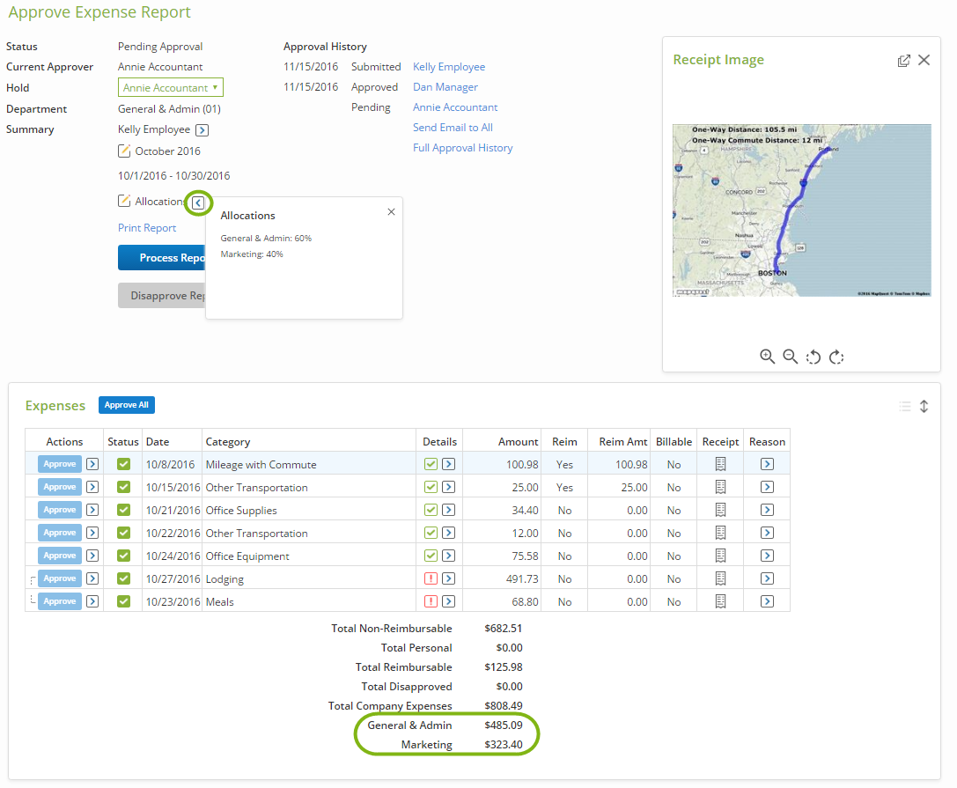The width and height of the screenshot is (957, 788).
Task: Click details check for Office Equipment row
Action: pos(431,556)
